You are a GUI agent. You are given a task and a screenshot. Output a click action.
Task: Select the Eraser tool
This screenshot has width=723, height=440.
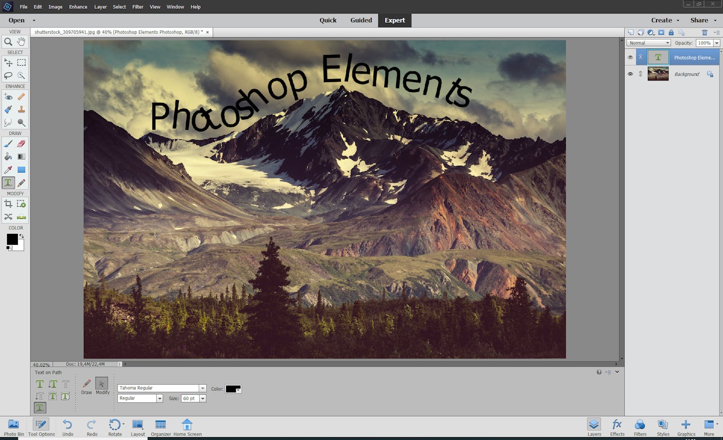[x=21, y=143]
